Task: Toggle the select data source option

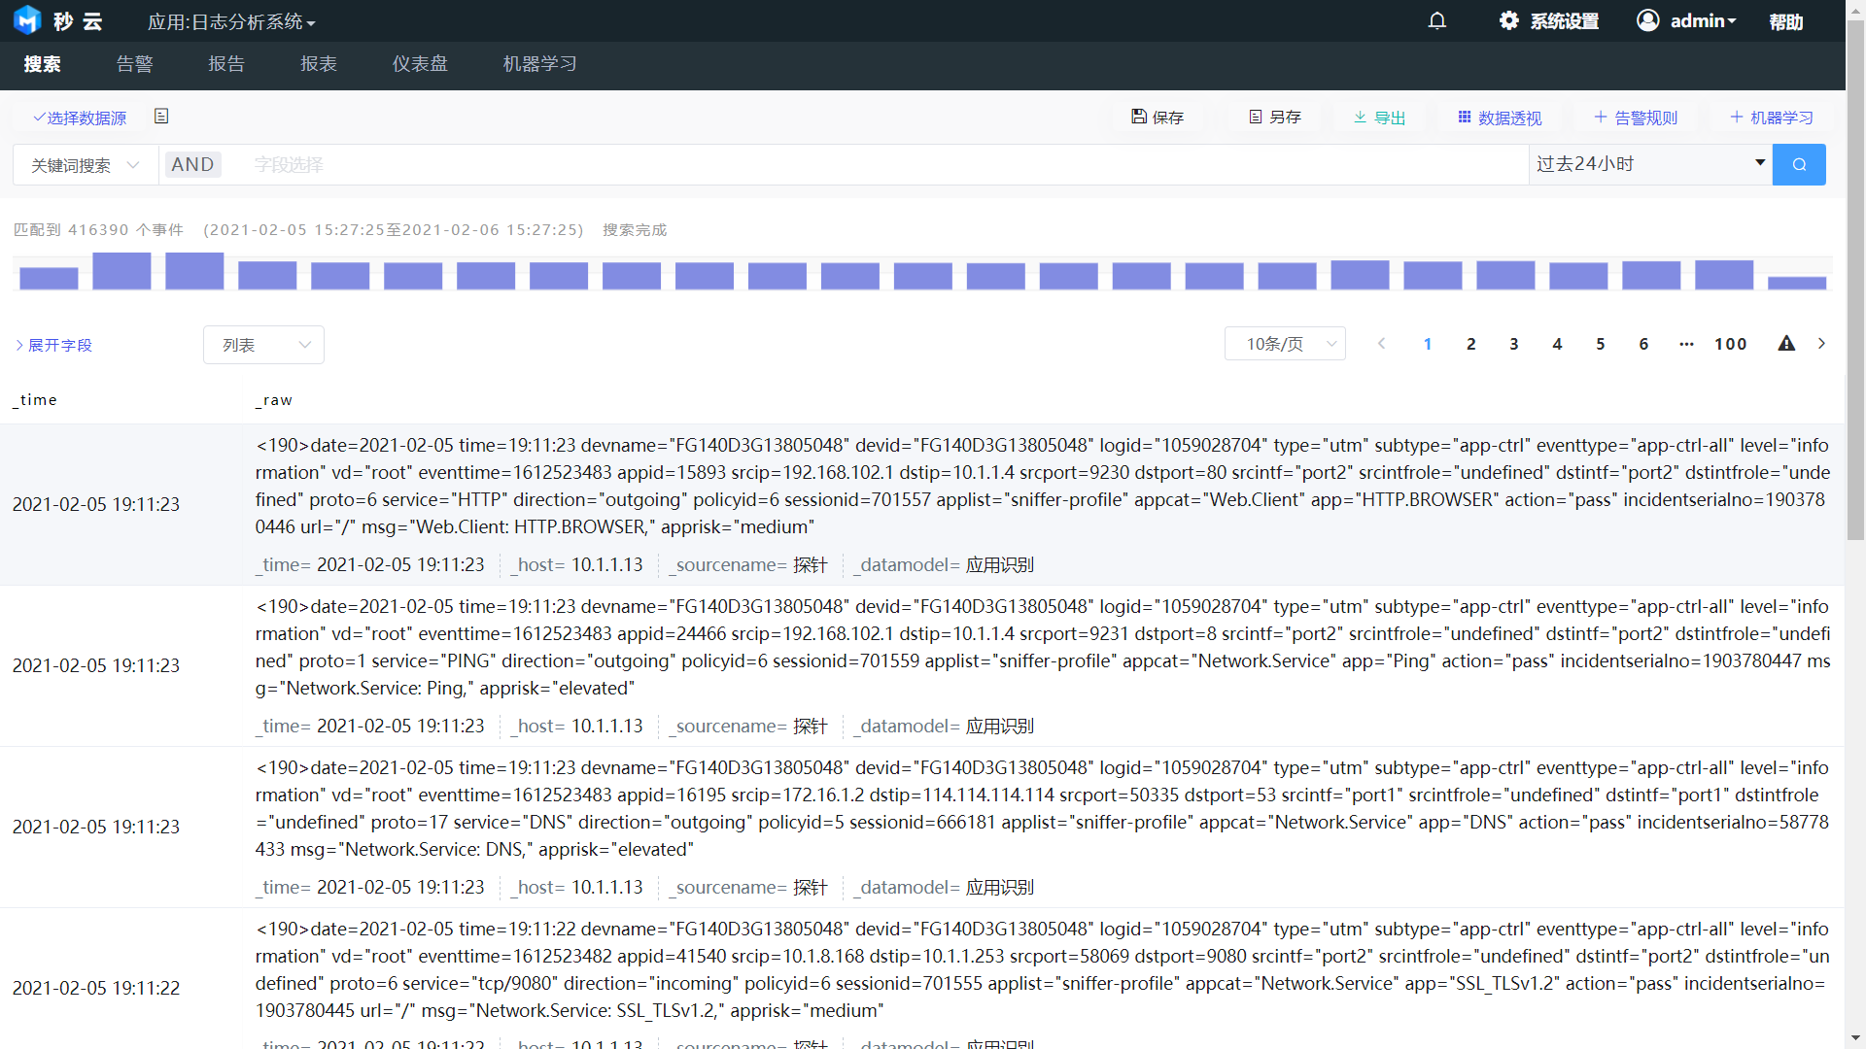Action: 80,118
